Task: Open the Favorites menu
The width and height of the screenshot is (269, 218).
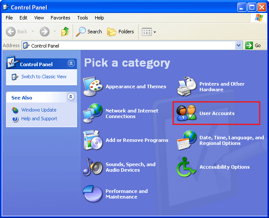Action: coord(61,18)
